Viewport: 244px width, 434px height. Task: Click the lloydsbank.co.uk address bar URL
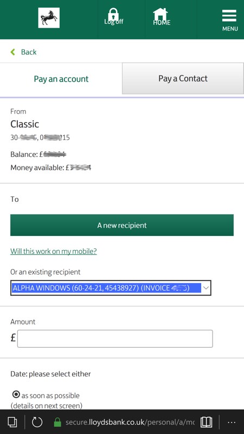point(130,423)
